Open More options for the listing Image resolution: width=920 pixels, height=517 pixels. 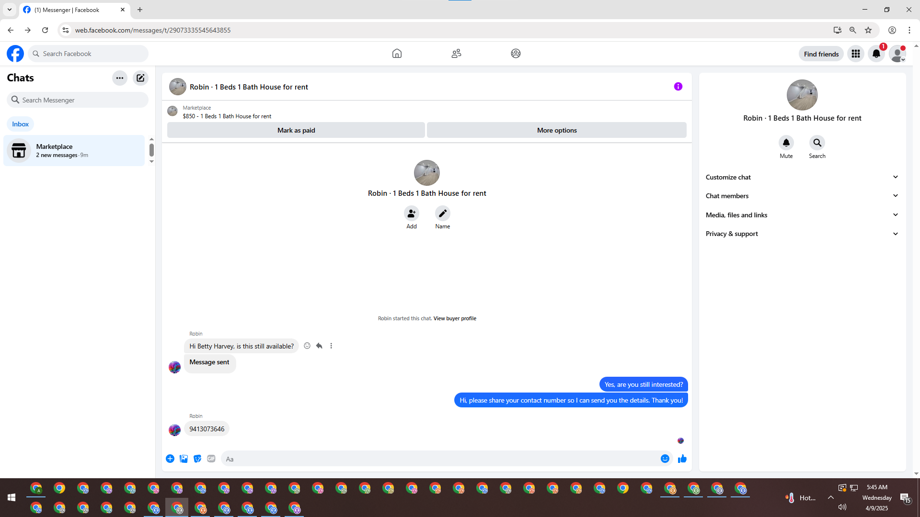(557, 130)
